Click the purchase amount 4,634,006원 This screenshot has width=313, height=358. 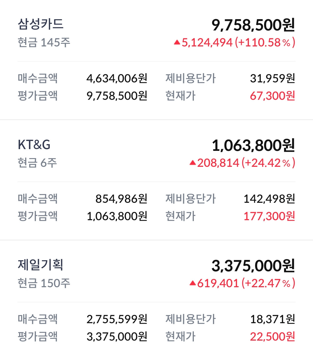(117, 78)
